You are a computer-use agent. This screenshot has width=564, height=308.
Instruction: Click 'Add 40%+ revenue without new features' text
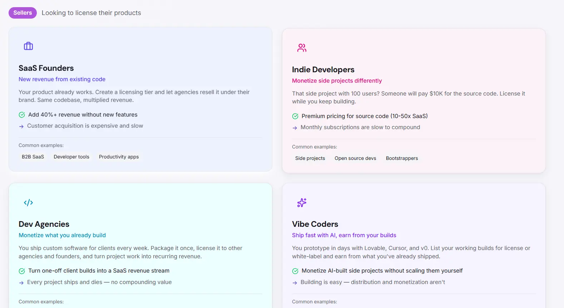83,114
